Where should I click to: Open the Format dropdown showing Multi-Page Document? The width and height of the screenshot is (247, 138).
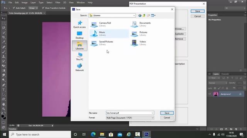click(x=130, y=118)
